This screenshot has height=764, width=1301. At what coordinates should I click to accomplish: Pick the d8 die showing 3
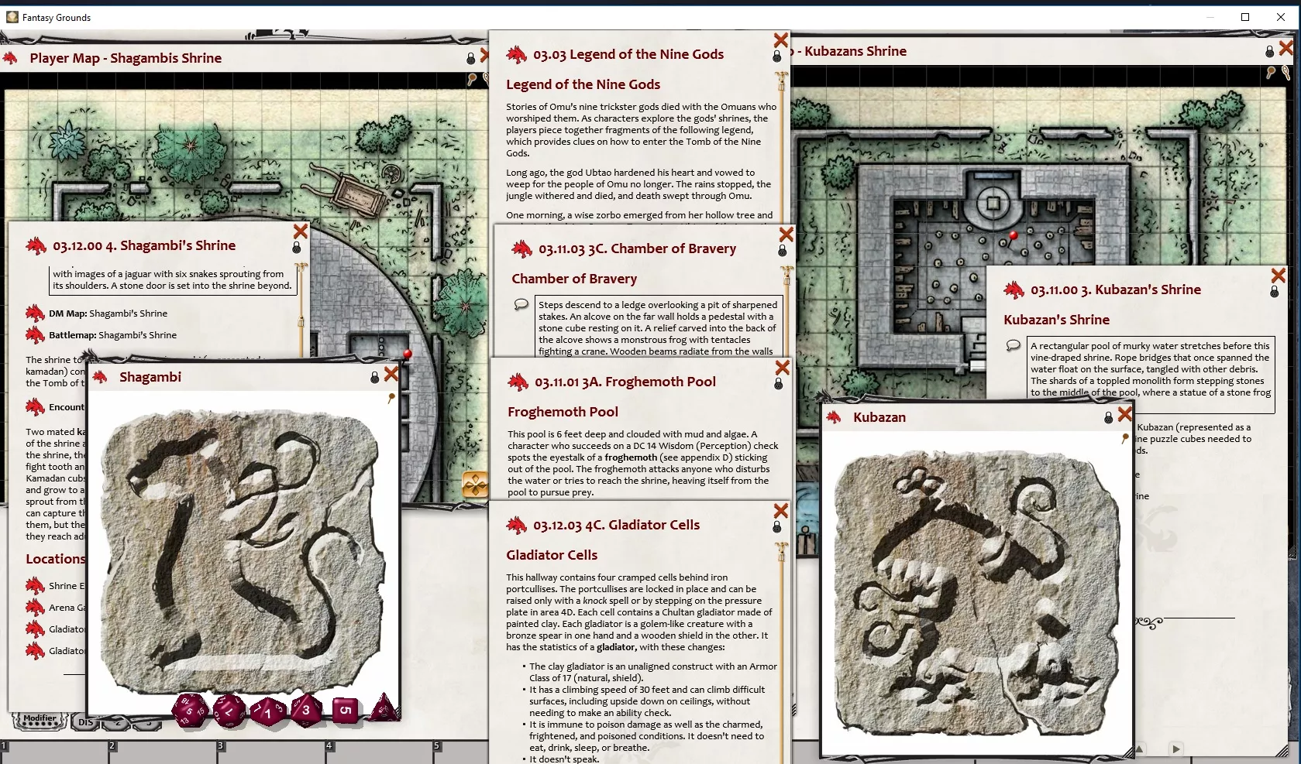[x=306, y=710]
